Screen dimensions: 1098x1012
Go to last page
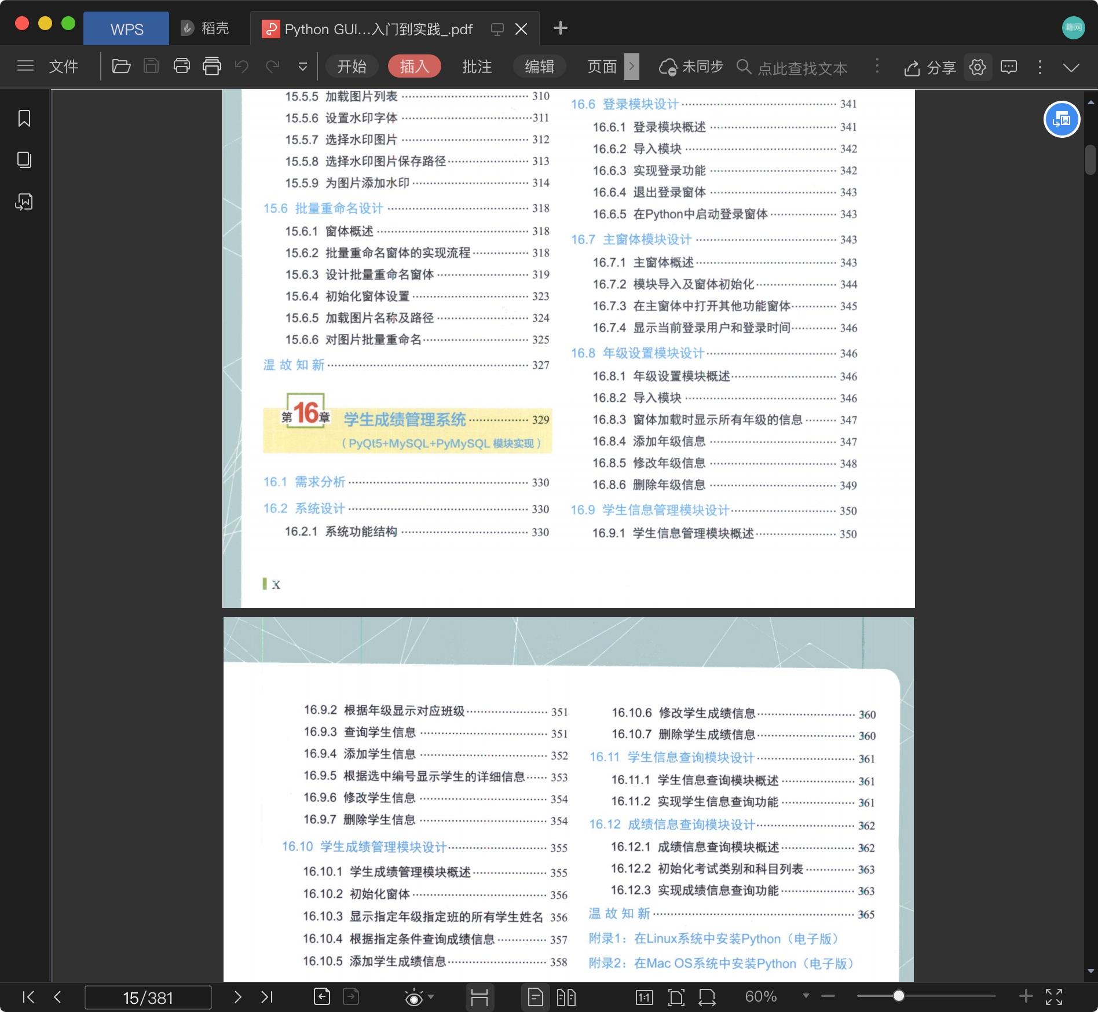[266, 997]
